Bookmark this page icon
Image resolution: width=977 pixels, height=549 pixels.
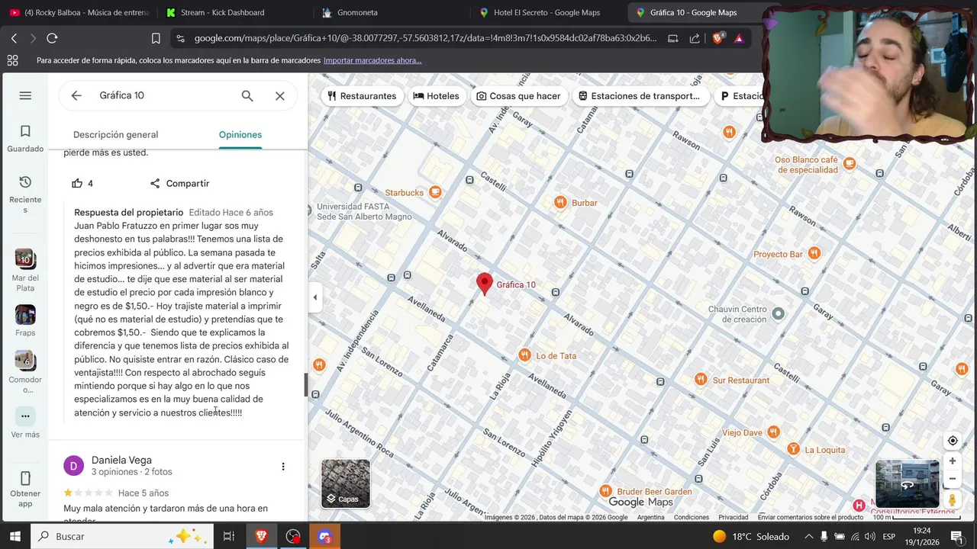click(x=156, y=38)
